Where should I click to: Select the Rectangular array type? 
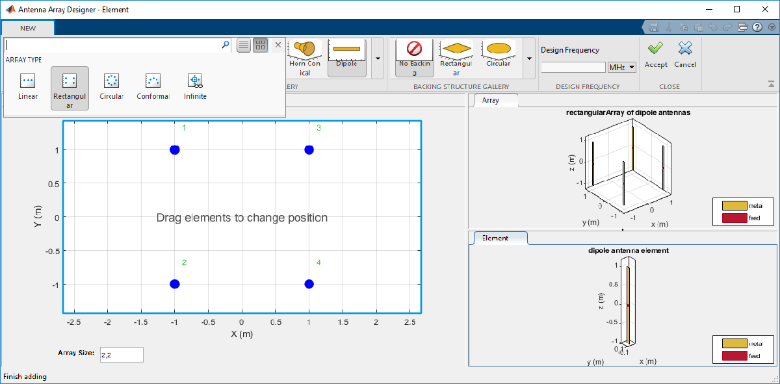click(x=70, y=88)
